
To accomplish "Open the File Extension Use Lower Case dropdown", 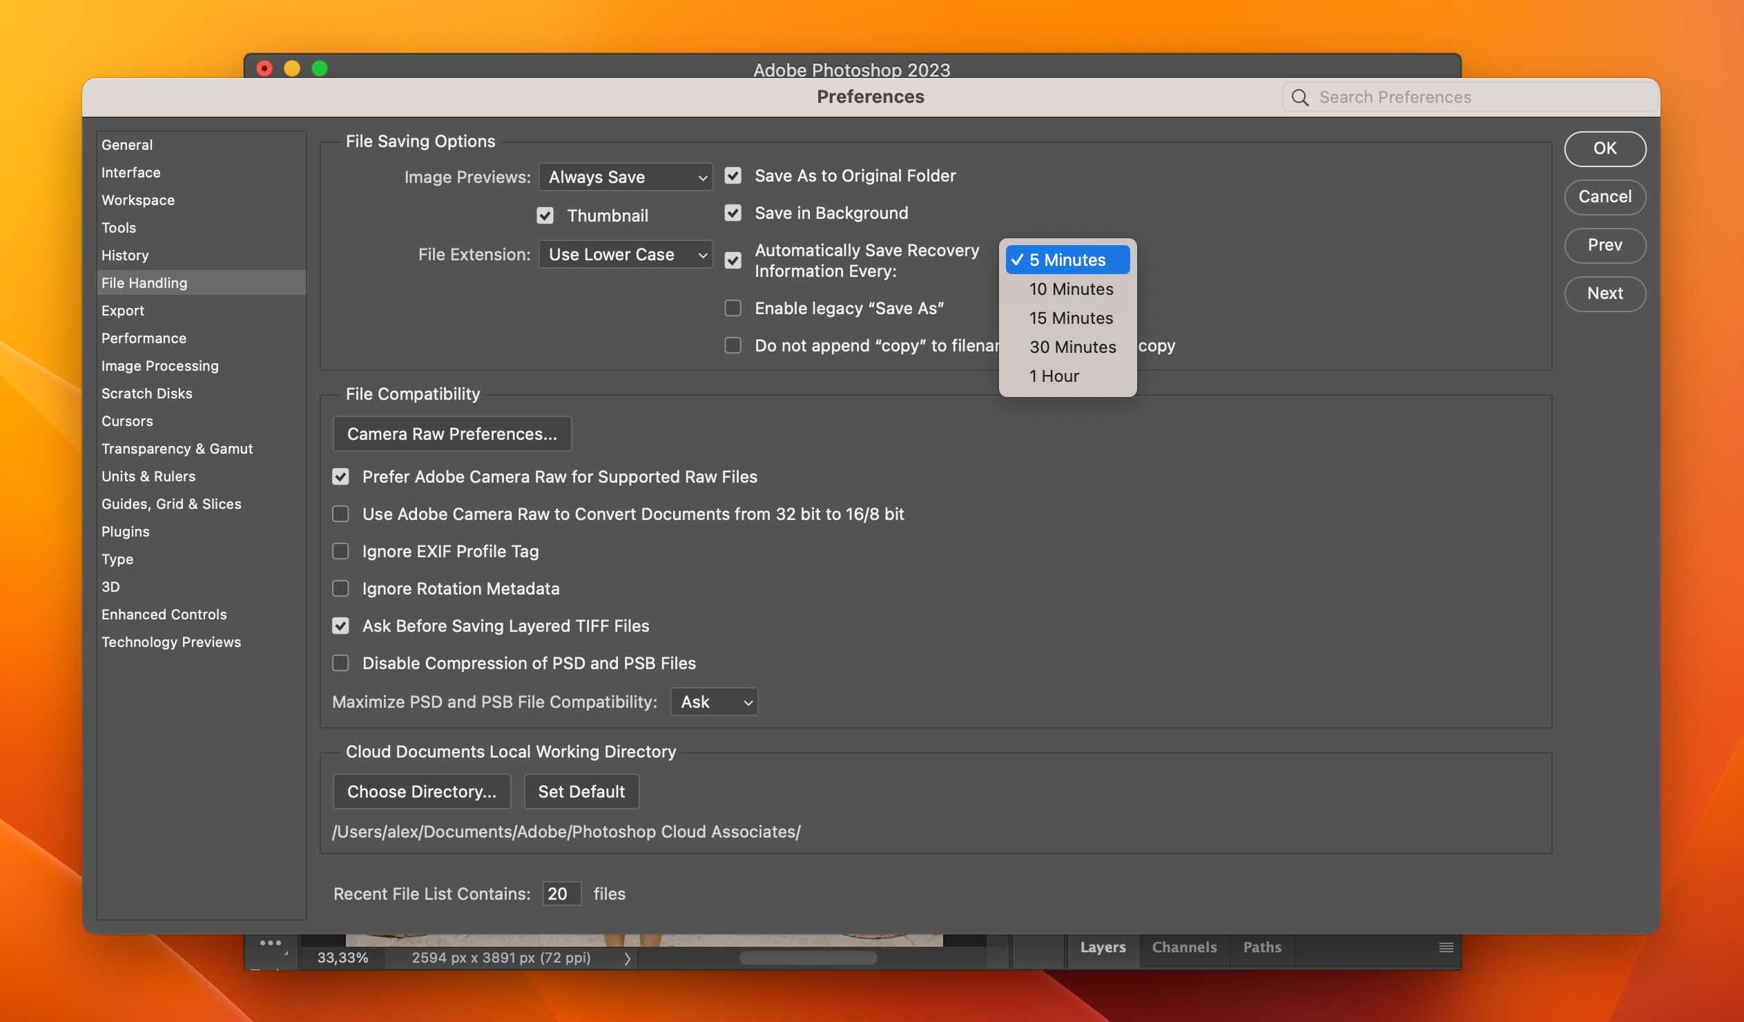I will click(625, 255).
